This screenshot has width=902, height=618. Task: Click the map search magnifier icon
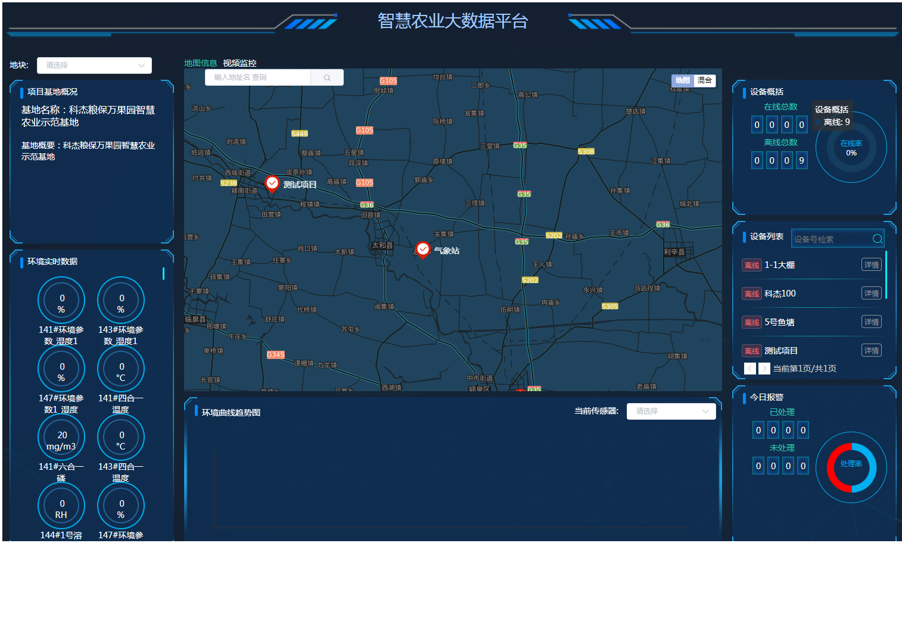click(x=327, y=77)
